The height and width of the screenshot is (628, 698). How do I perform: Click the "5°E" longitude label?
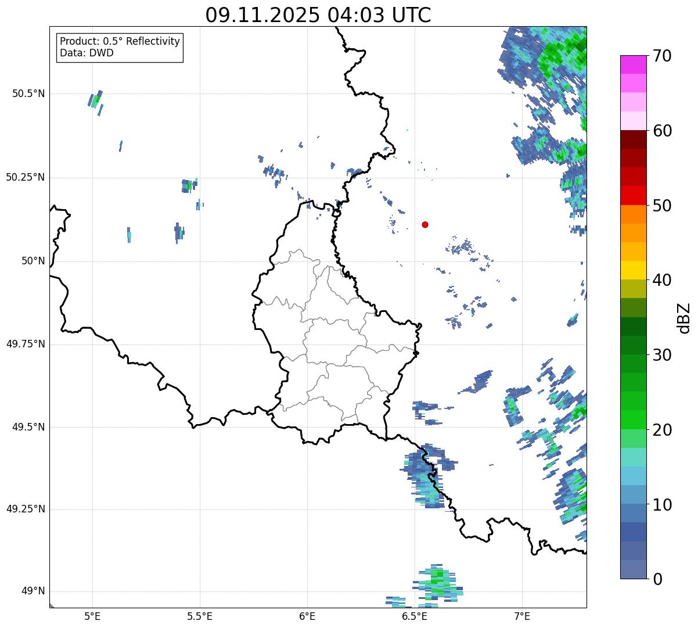[92, 616]
